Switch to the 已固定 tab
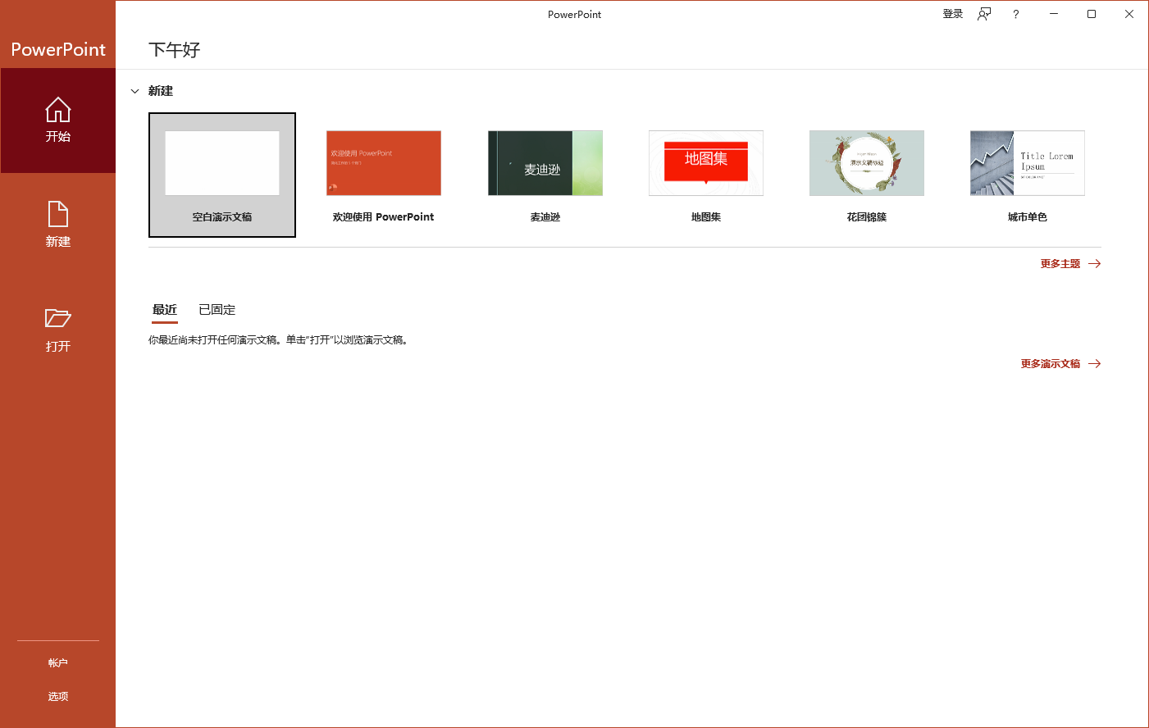This screenshot has height=728, width=1149. tap(217, 310)
